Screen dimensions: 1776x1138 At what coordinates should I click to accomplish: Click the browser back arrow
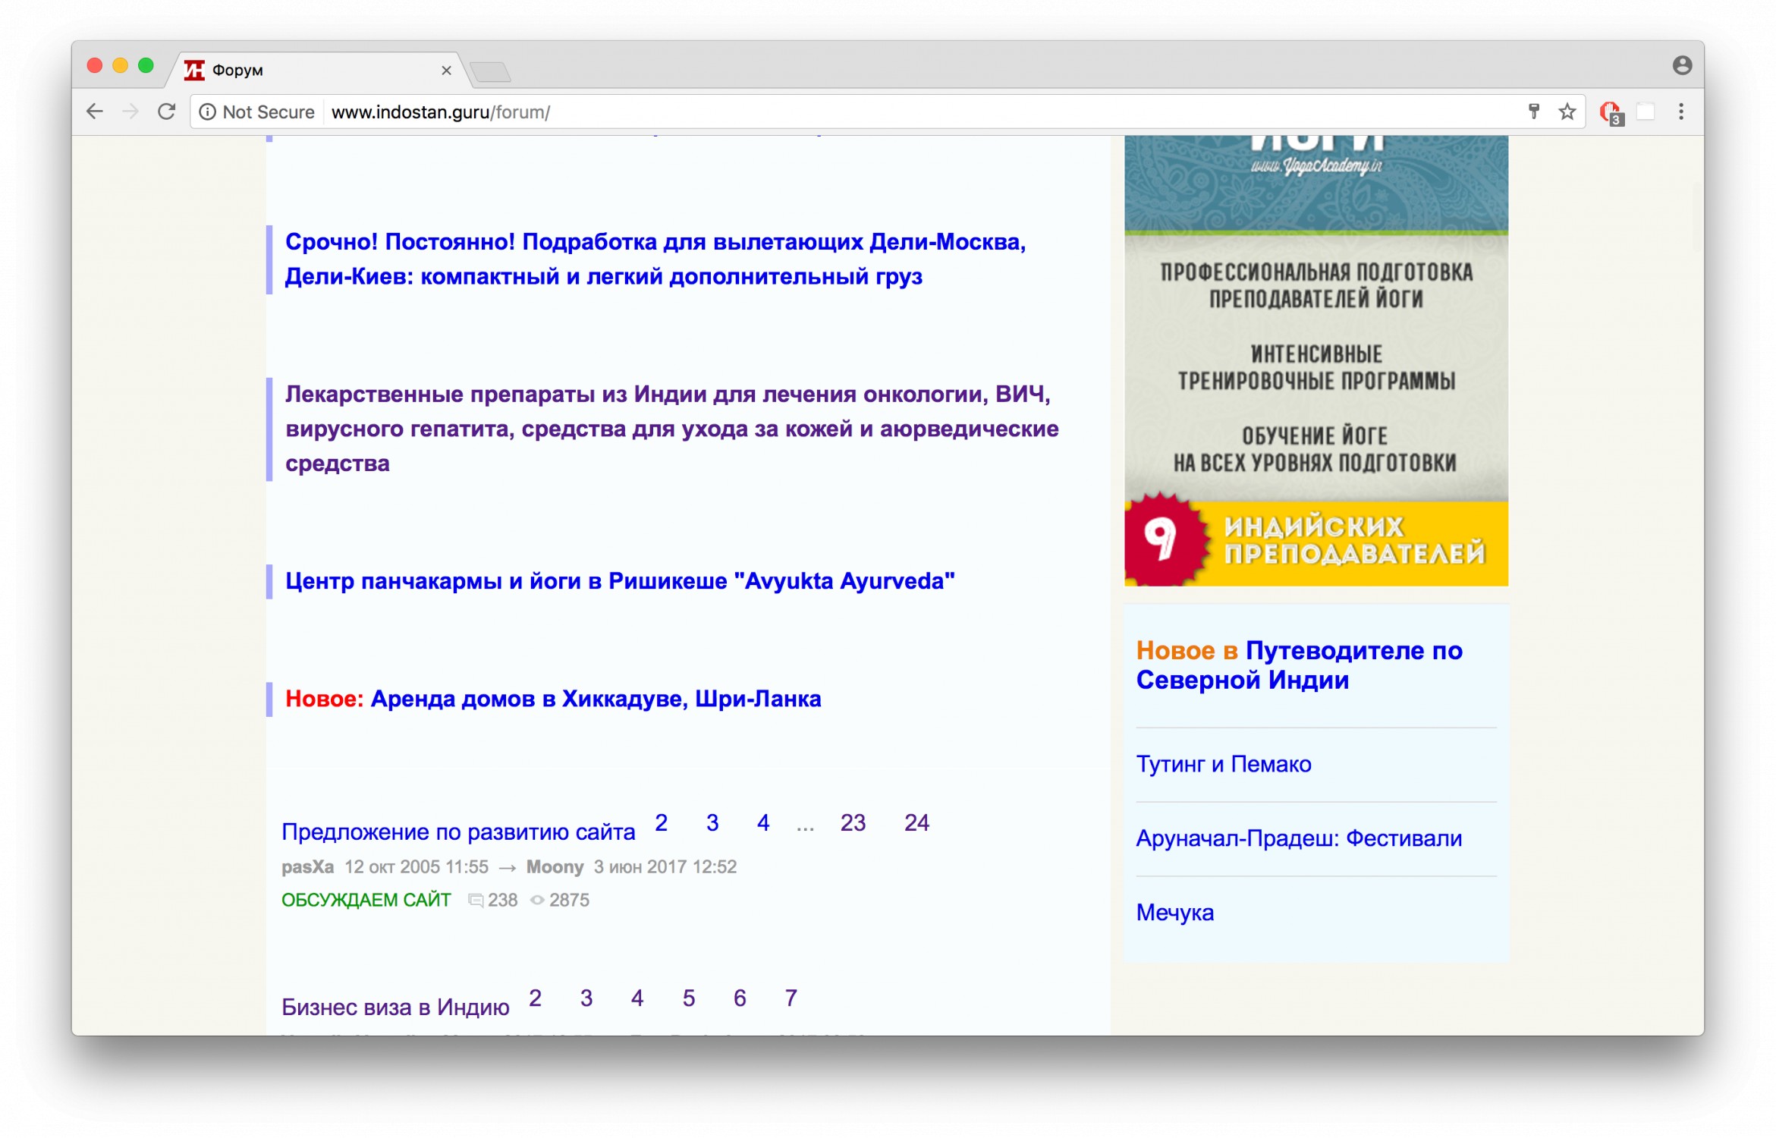[94, 112]
